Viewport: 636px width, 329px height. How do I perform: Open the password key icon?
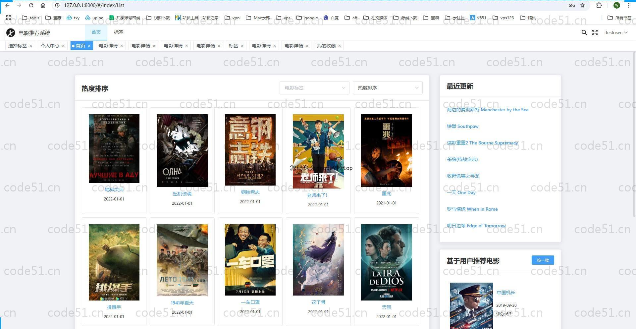(x=571, y=5)
